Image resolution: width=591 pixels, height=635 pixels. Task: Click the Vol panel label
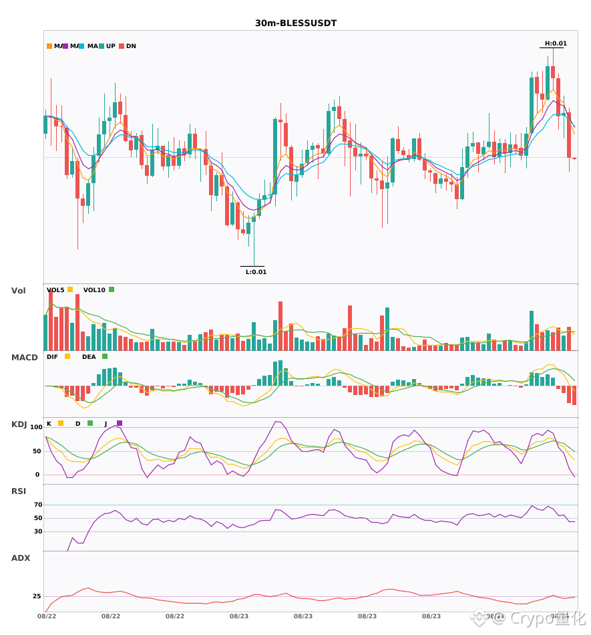click(x=18, y=291)
